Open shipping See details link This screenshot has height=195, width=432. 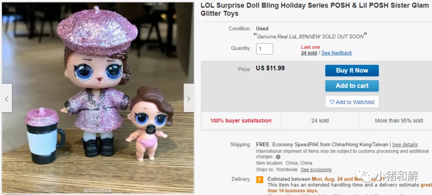pyautogui.click(x=405, y=144)
